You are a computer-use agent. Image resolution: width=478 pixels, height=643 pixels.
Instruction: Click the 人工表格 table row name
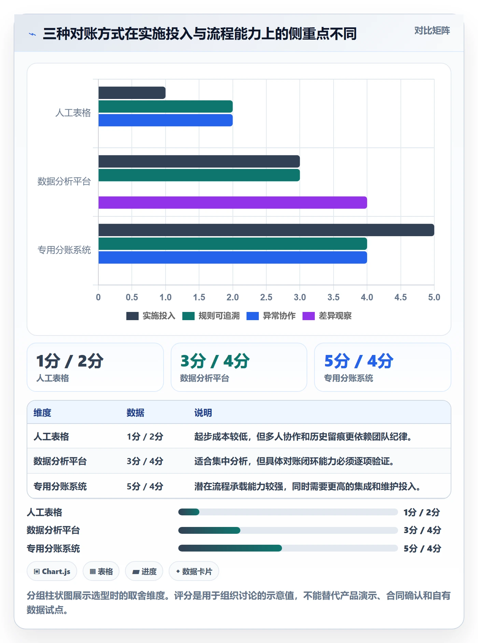[51, 437]
